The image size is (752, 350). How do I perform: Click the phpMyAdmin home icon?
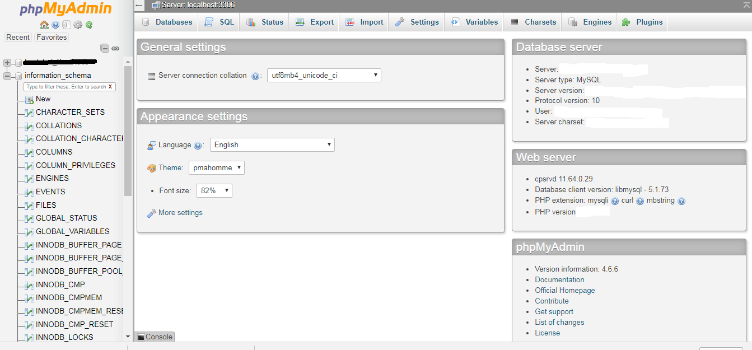coord(44,25)
